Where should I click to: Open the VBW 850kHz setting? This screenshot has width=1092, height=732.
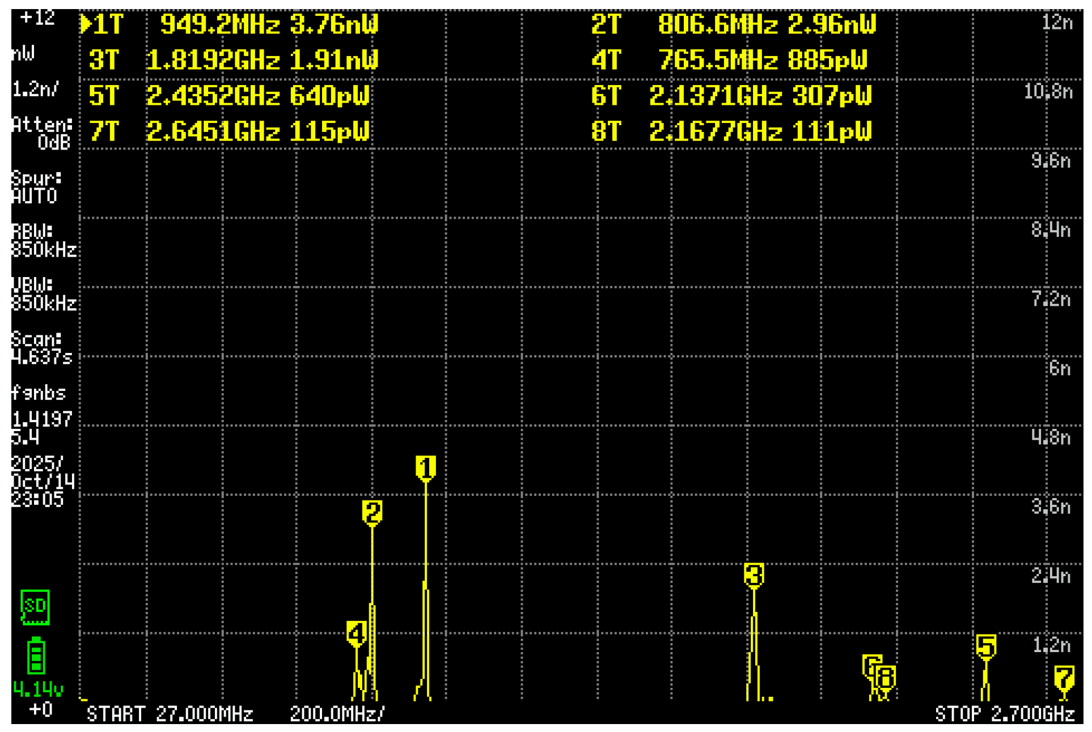[x=43, y=293]
